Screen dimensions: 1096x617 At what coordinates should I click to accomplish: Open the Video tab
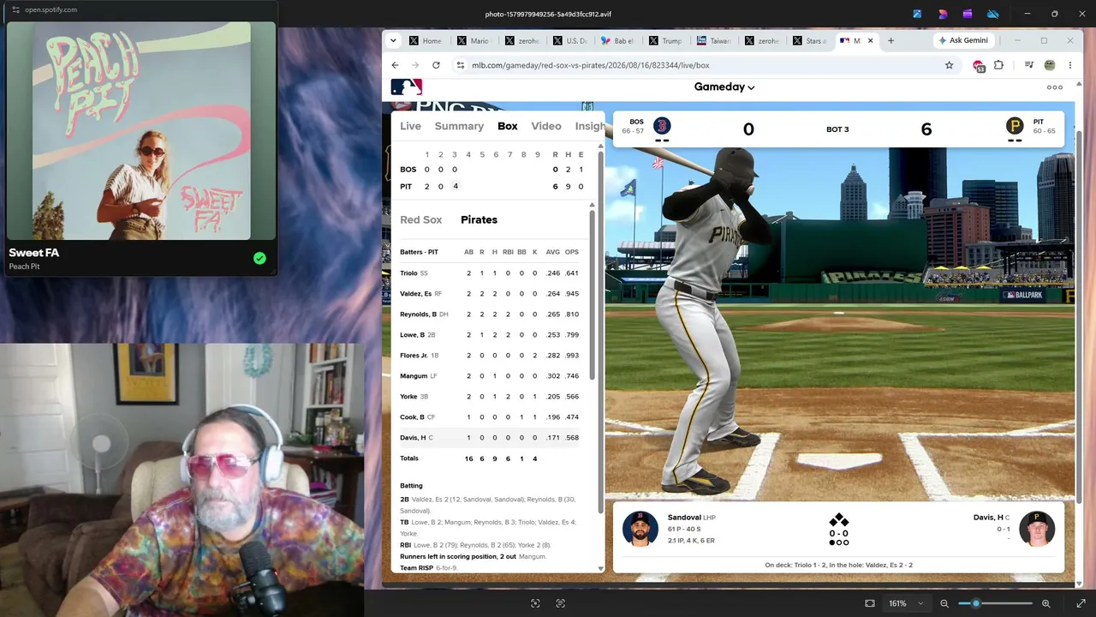[546, 126]
